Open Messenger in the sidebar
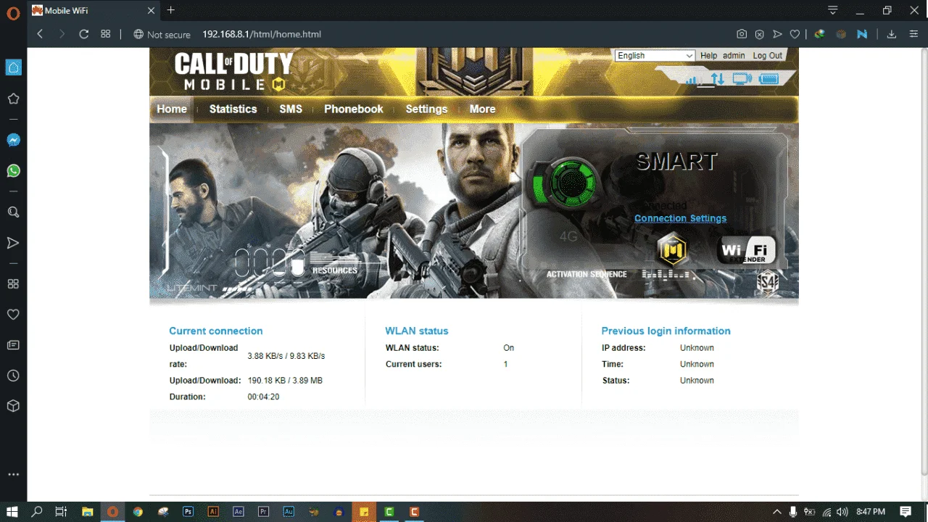The height and width of the screenshot is (522, 928). (13, 140)
